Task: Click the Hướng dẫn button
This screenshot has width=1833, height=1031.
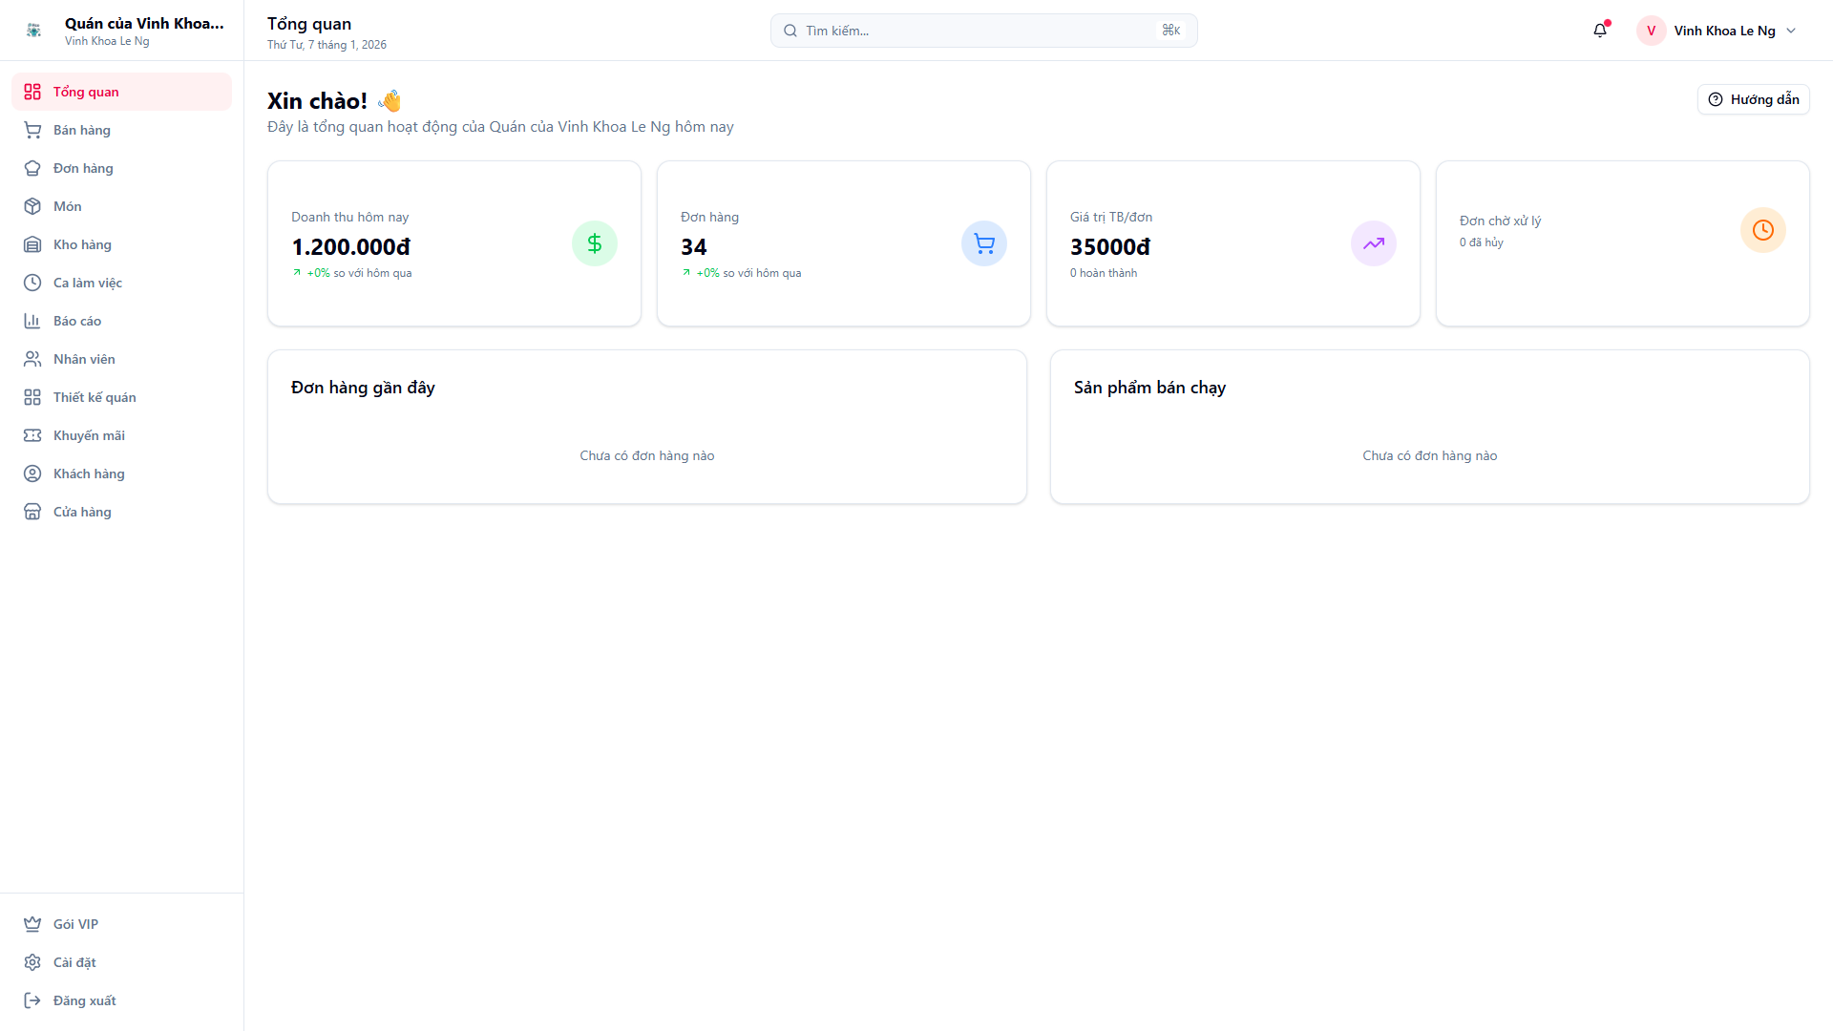Action: coord(1753,99)
